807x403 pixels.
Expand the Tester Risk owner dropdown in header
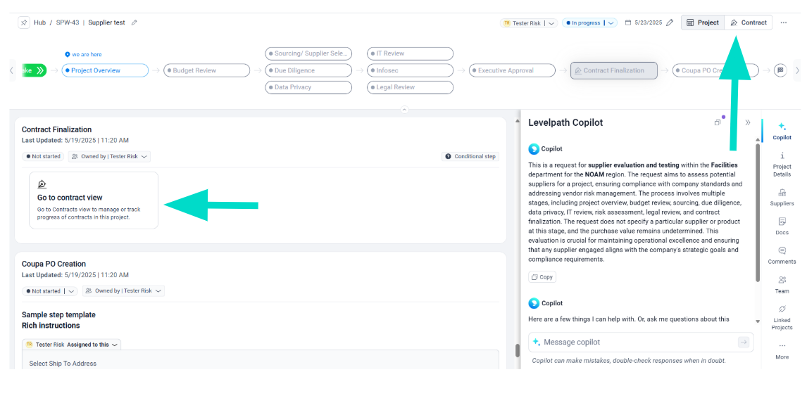click(x=551, y=23)
